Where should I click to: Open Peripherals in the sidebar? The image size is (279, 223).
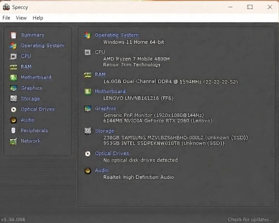coord(34,130)
